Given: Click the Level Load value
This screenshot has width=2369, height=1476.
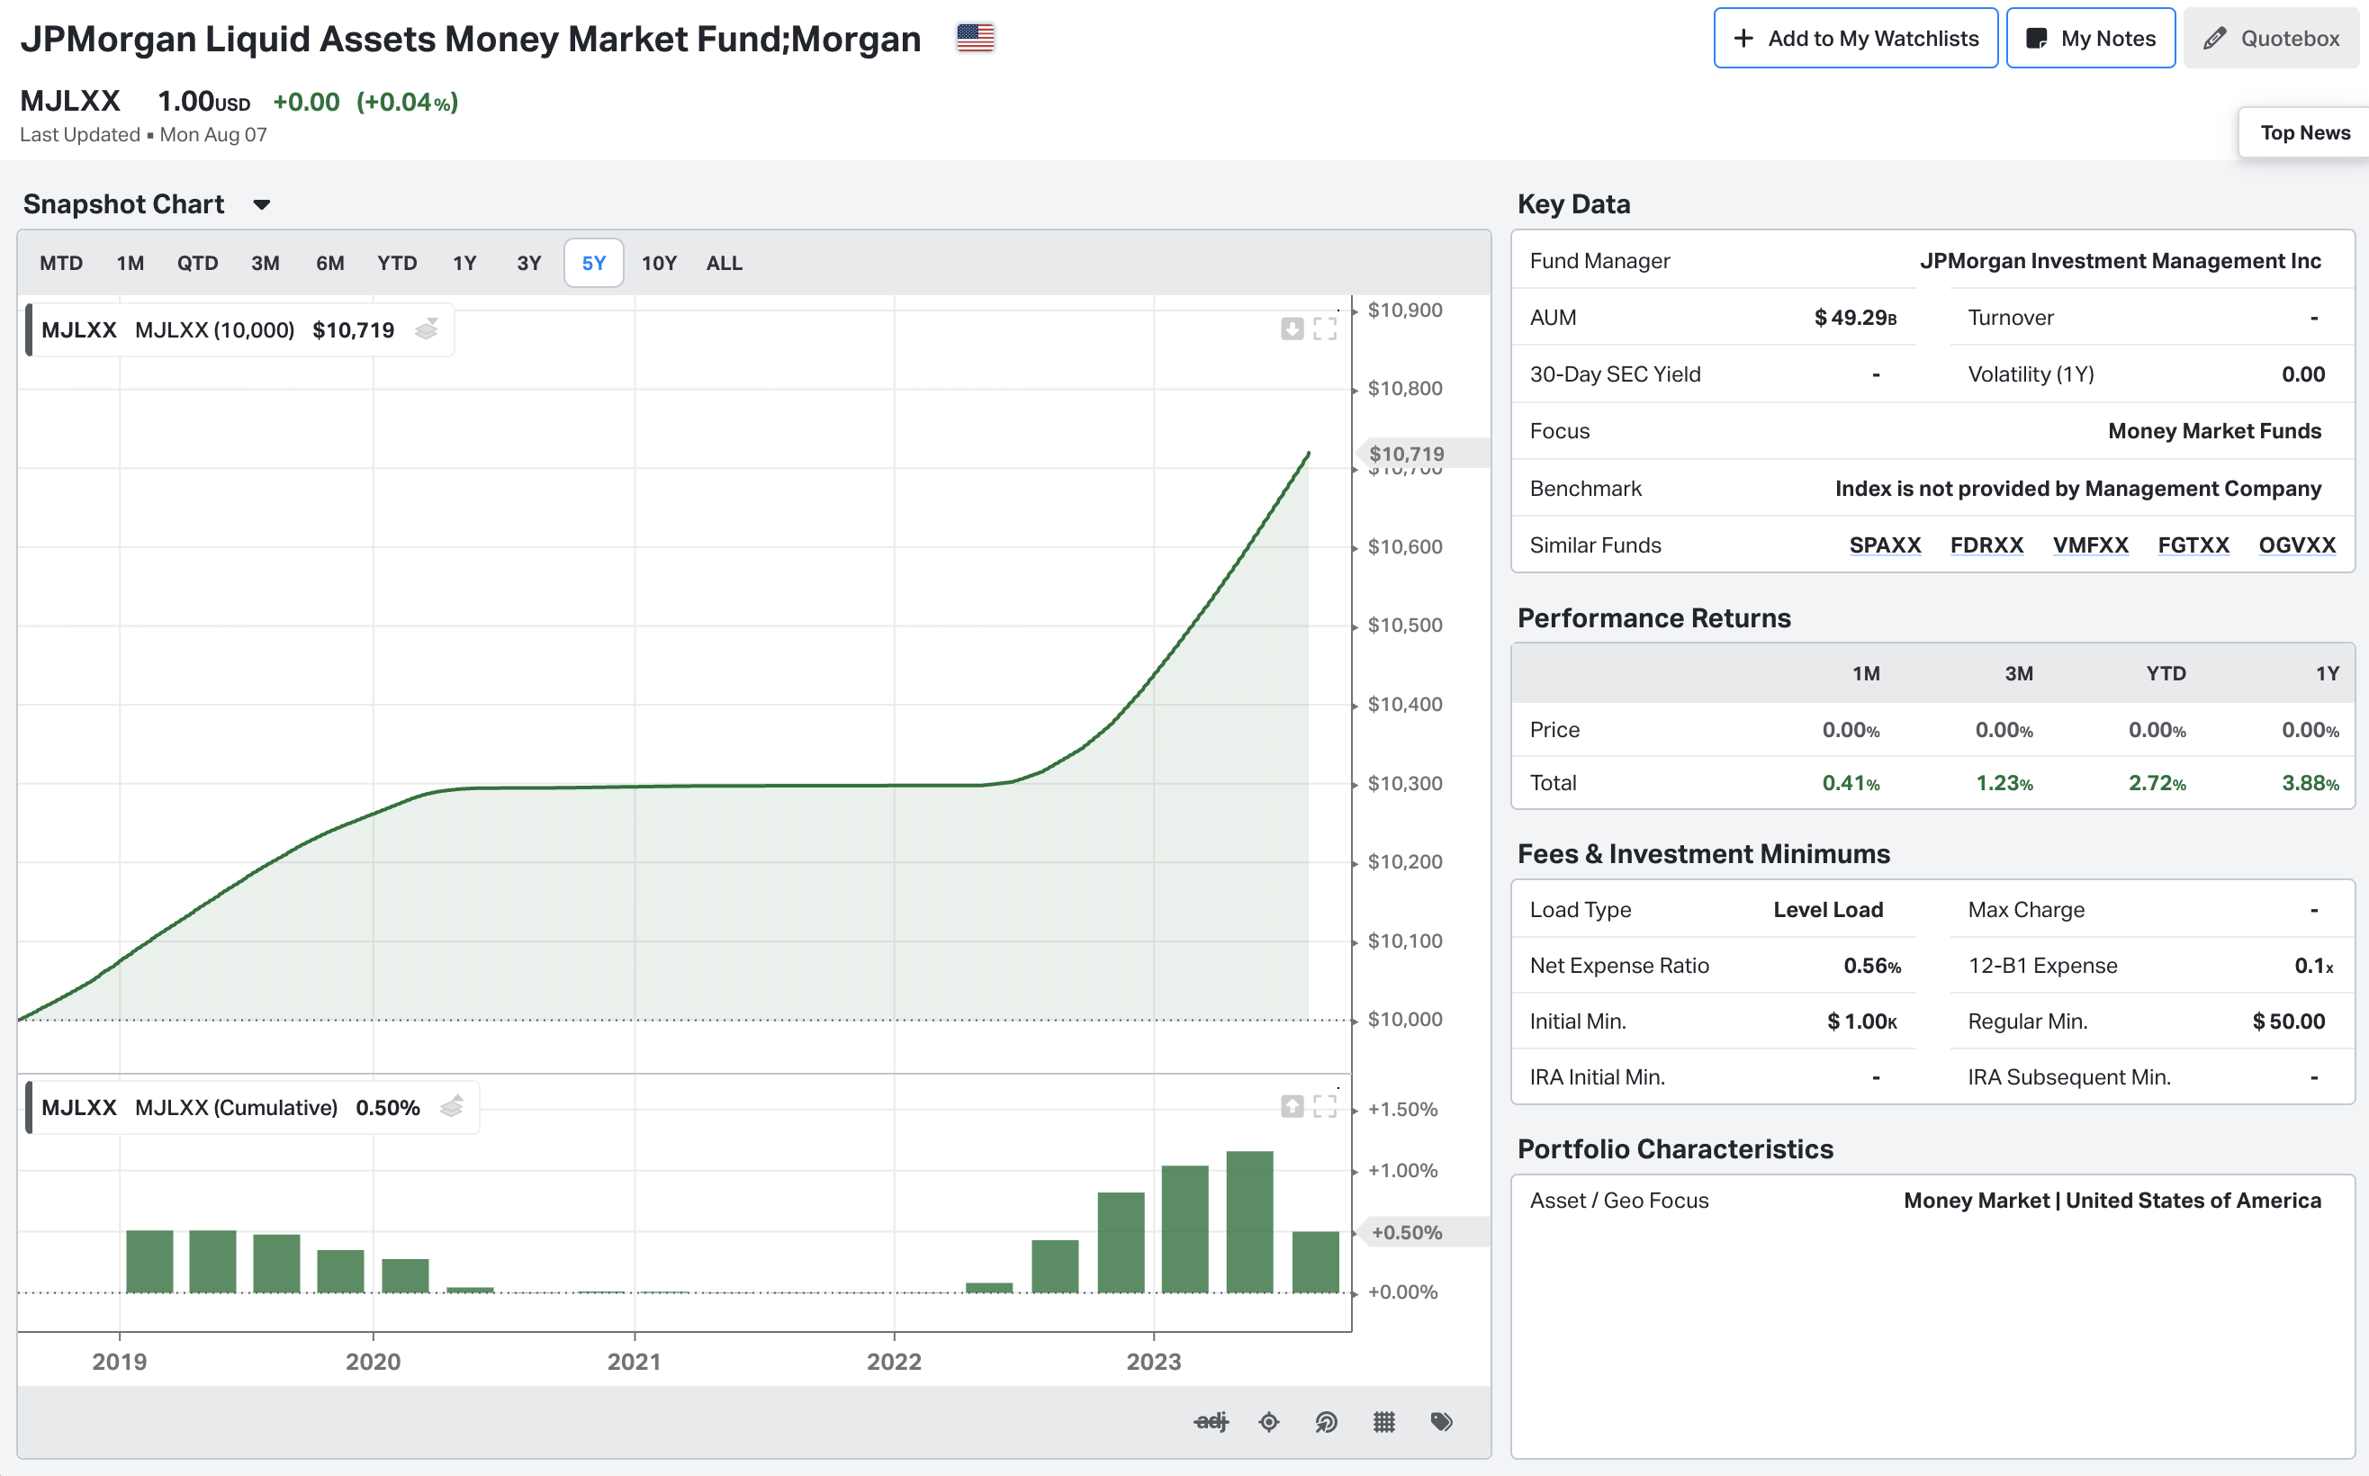Looking at the screenshot, I should point(1827,910).
